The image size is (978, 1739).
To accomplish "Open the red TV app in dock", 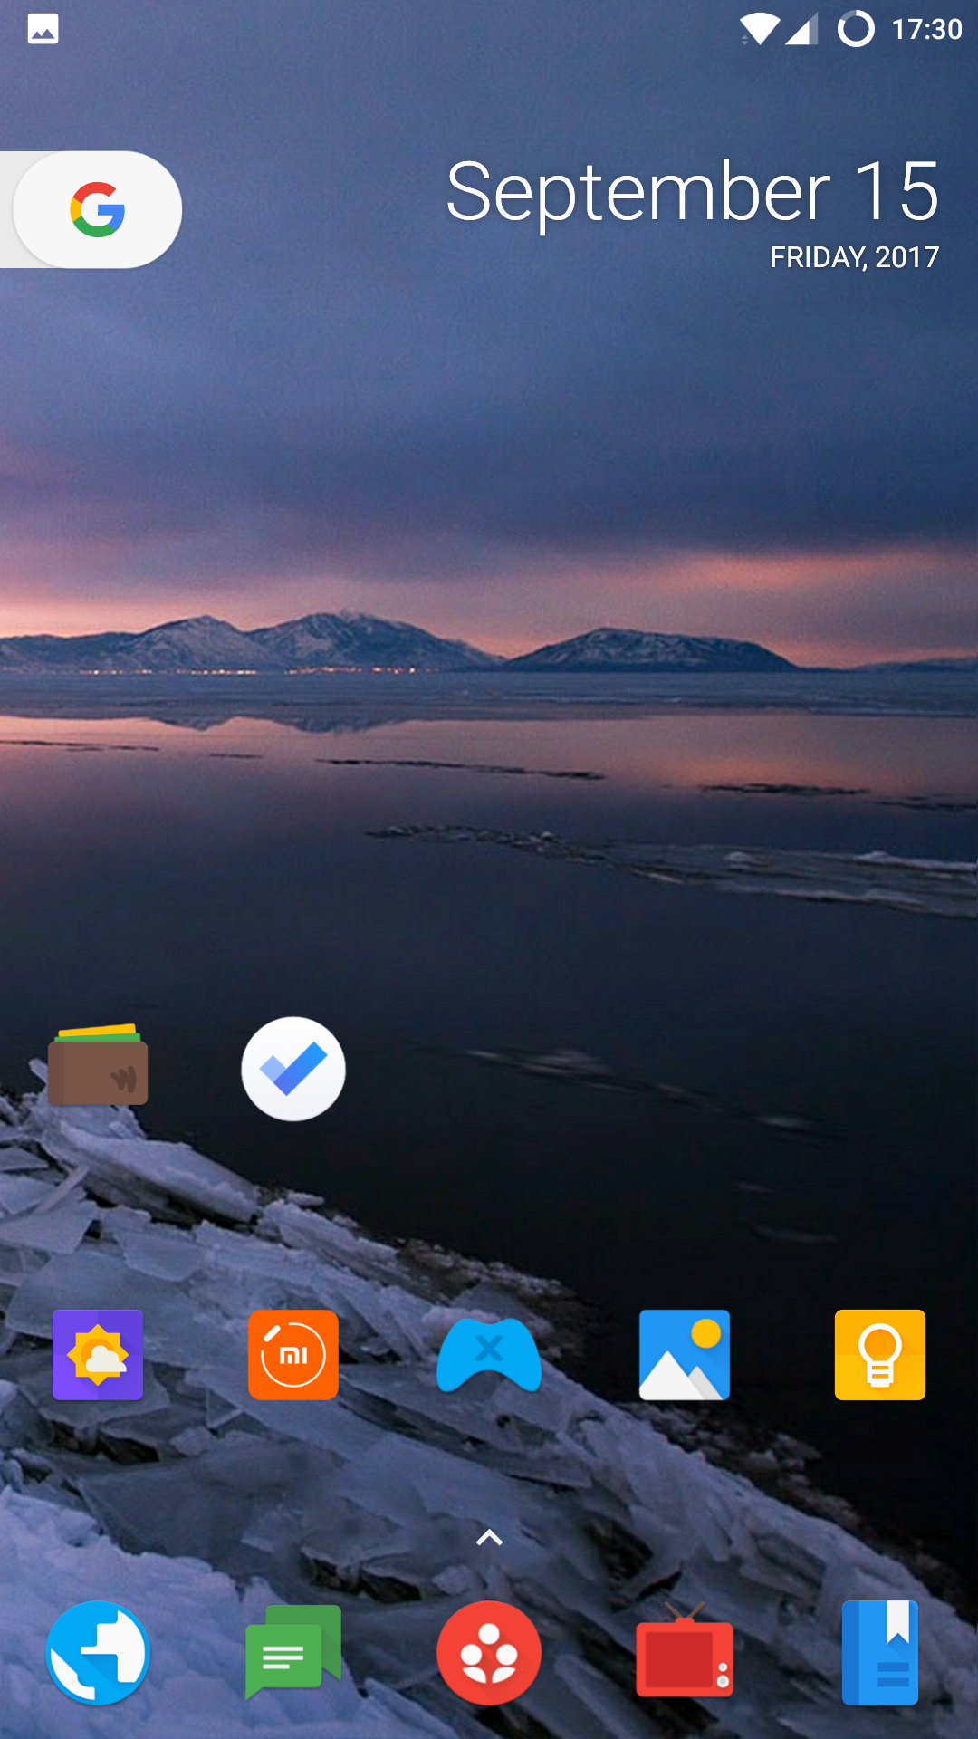I will pos(685,1650).
